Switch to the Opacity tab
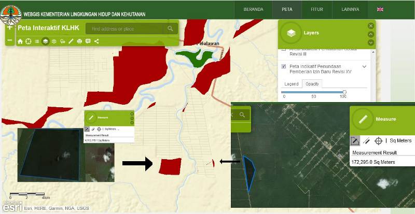Image resolution: width=415 pixels, height=214 pixels. 312,84
